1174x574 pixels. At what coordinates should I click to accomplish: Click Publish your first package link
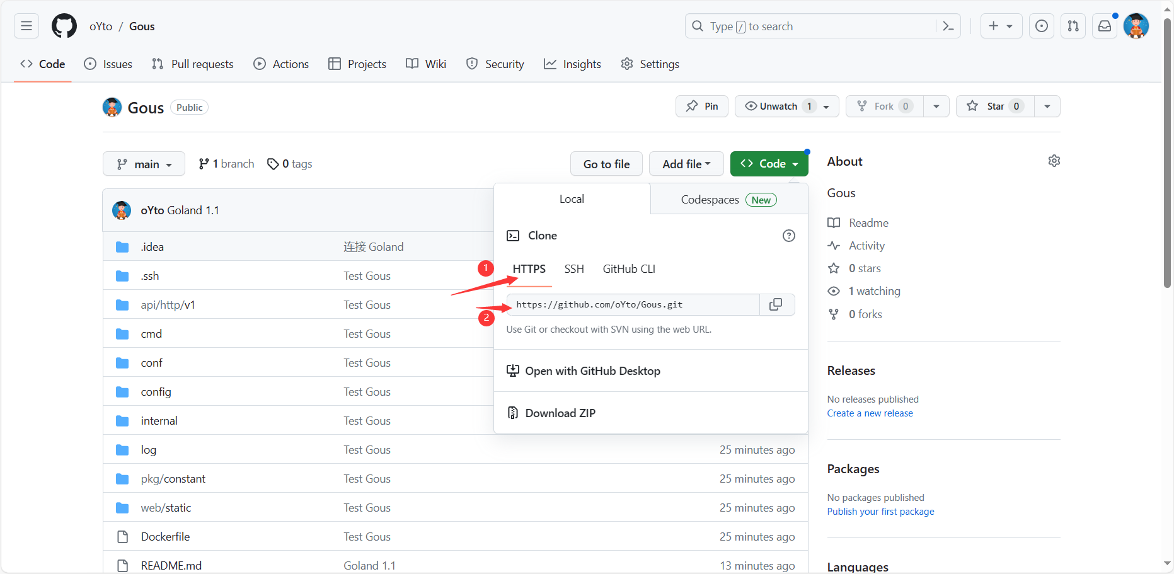(880, 512)
